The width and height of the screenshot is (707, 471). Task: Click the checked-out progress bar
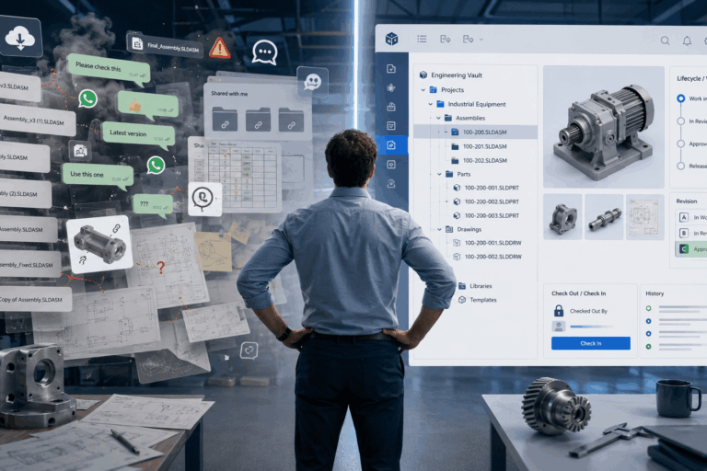592,327
